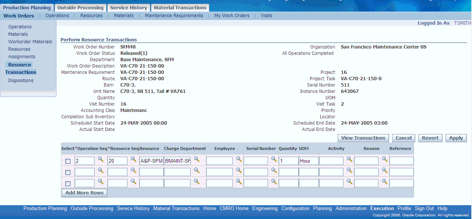Open Assignments in the left sidebar

coord(22,57)
